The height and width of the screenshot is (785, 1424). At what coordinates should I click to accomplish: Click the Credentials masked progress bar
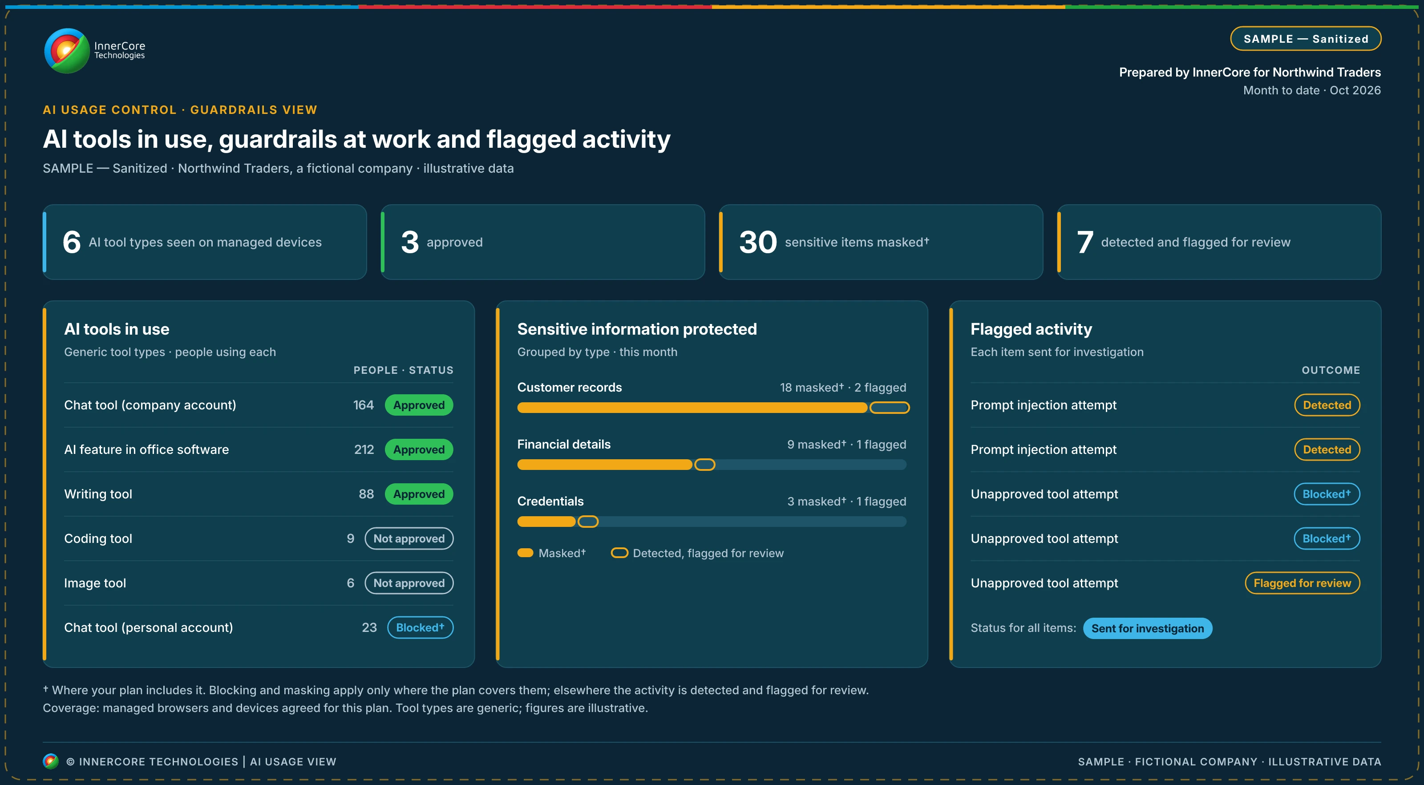tap(546, 522)
